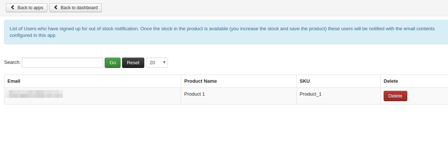Go back to the apps list
Viewport: 448px width, 158px height.
(27, 8)
